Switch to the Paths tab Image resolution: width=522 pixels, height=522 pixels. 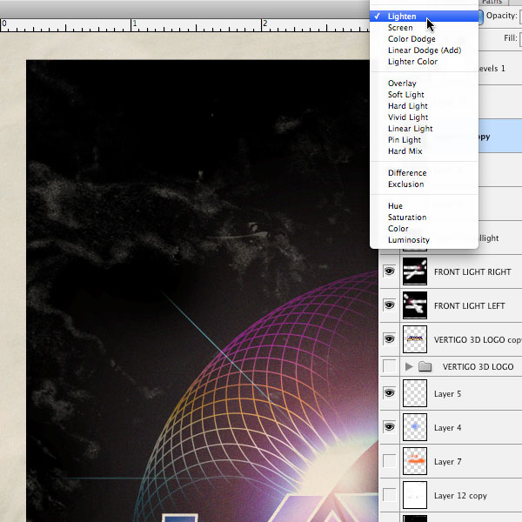(492, 3)
